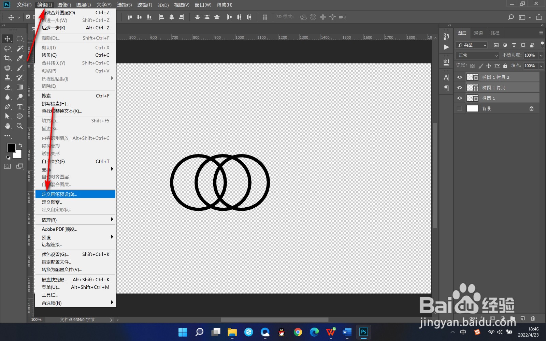Swap foreground and background colors
The width and height of the screenshot is (546, 341).
tap(20, 146)
